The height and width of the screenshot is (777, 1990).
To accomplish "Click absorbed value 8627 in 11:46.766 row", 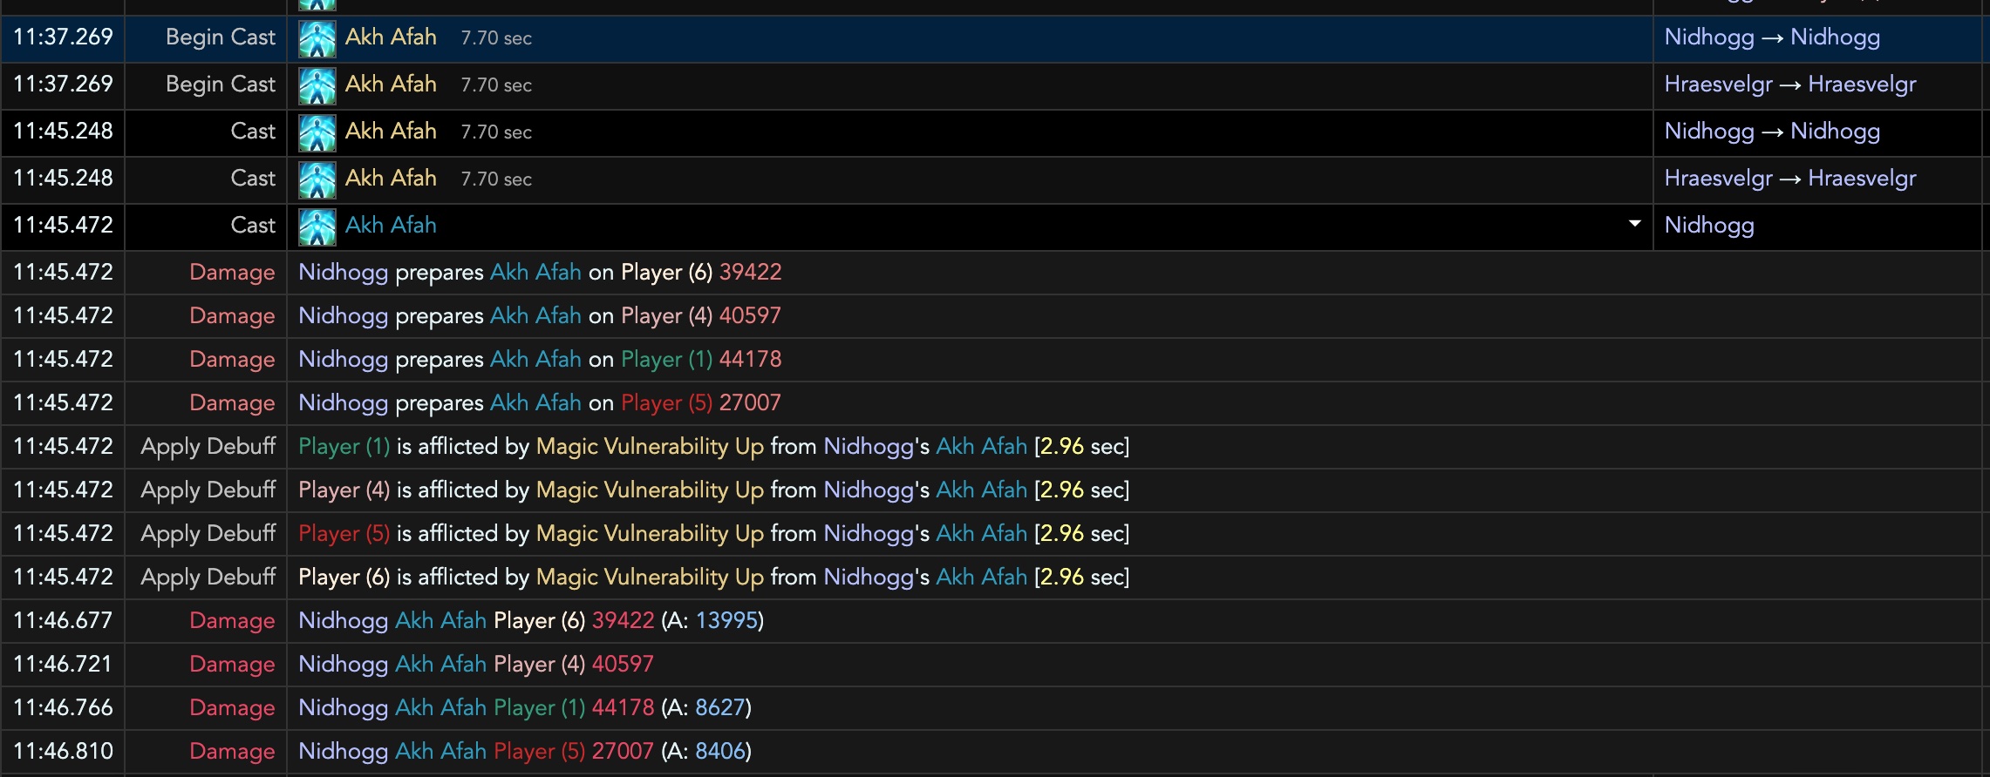I will [x=720, y=708].
